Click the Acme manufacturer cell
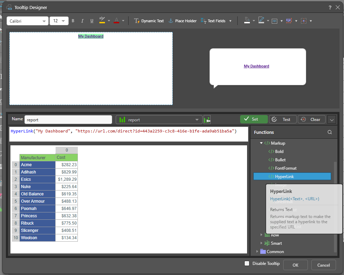 (38, 165)
